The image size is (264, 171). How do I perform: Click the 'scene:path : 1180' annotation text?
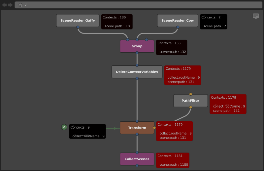click(174, 165)
